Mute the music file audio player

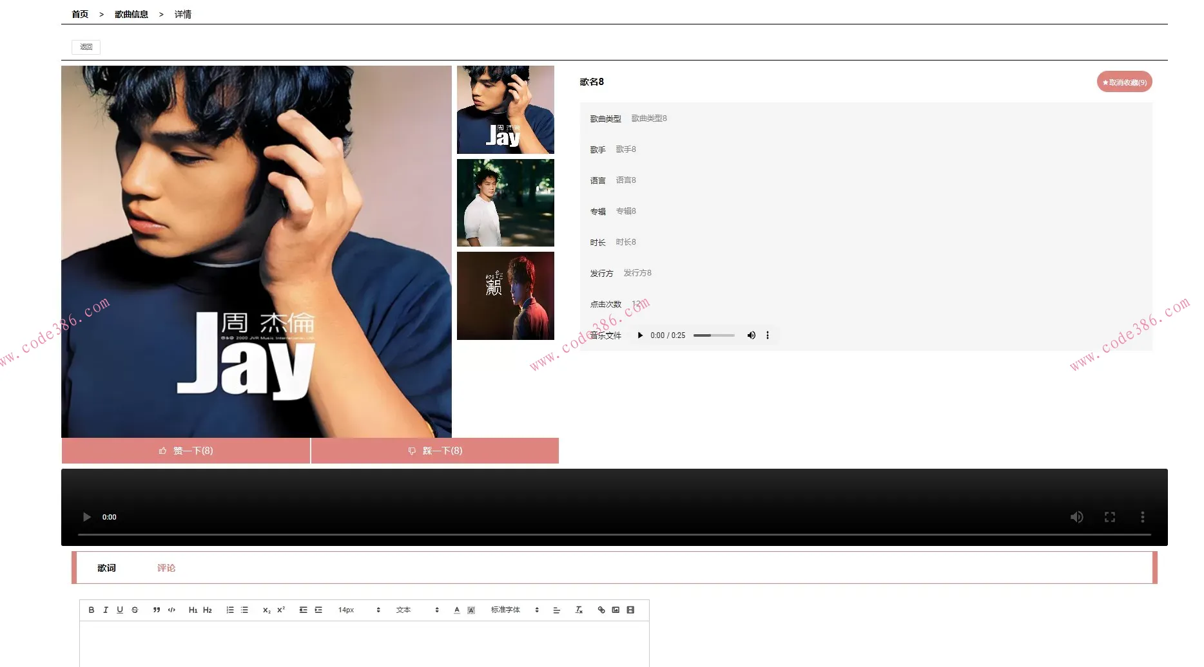click(751, 335)
